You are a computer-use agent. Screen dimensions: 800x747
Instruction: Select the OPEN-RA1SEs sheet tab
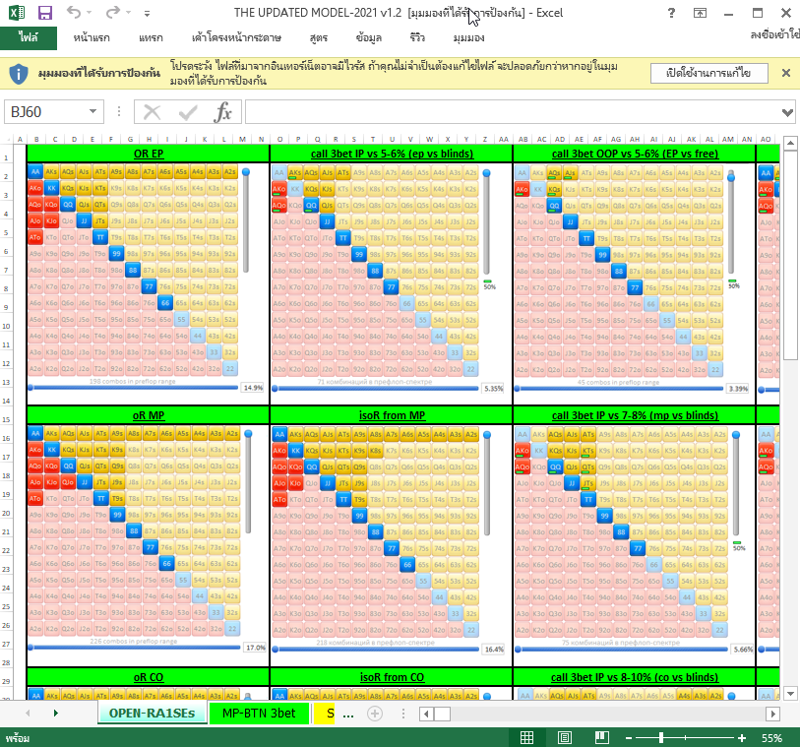click(x=153, y=713)
